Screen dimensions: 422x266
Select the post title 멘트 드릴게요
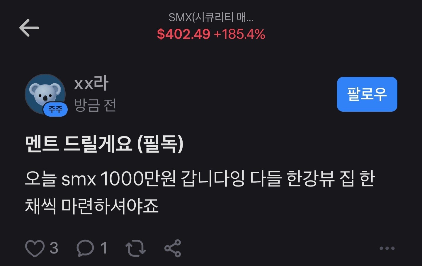click(79, 144)
